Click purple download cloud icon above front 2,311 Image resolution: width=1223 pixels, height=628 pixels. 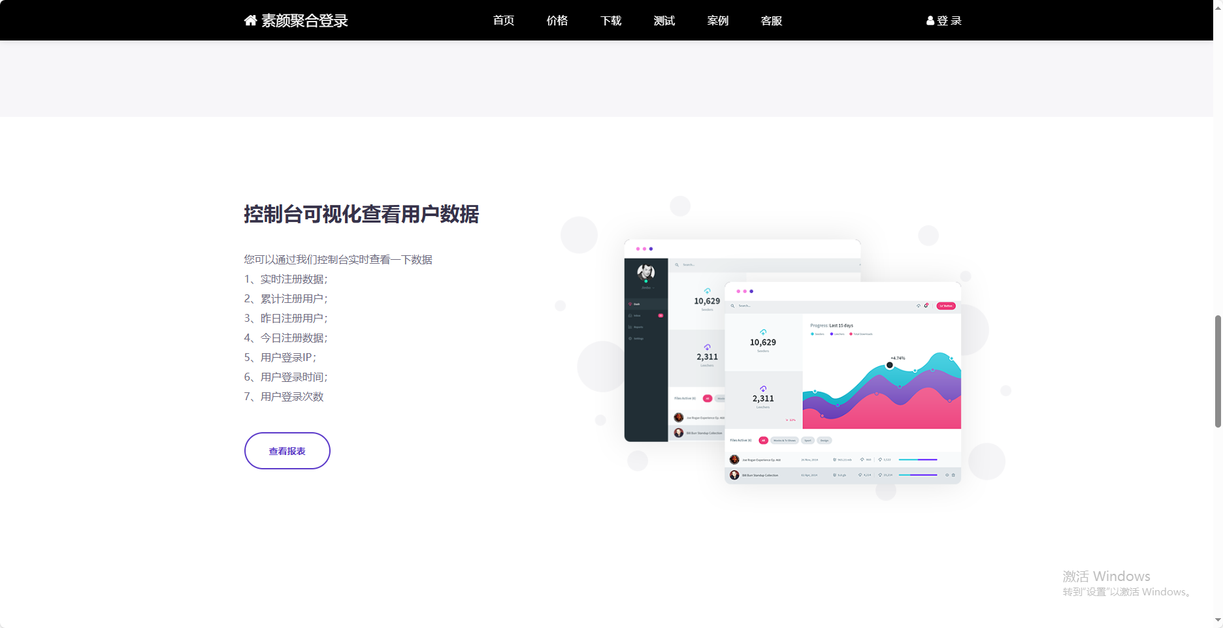click(x=763, y=388)
